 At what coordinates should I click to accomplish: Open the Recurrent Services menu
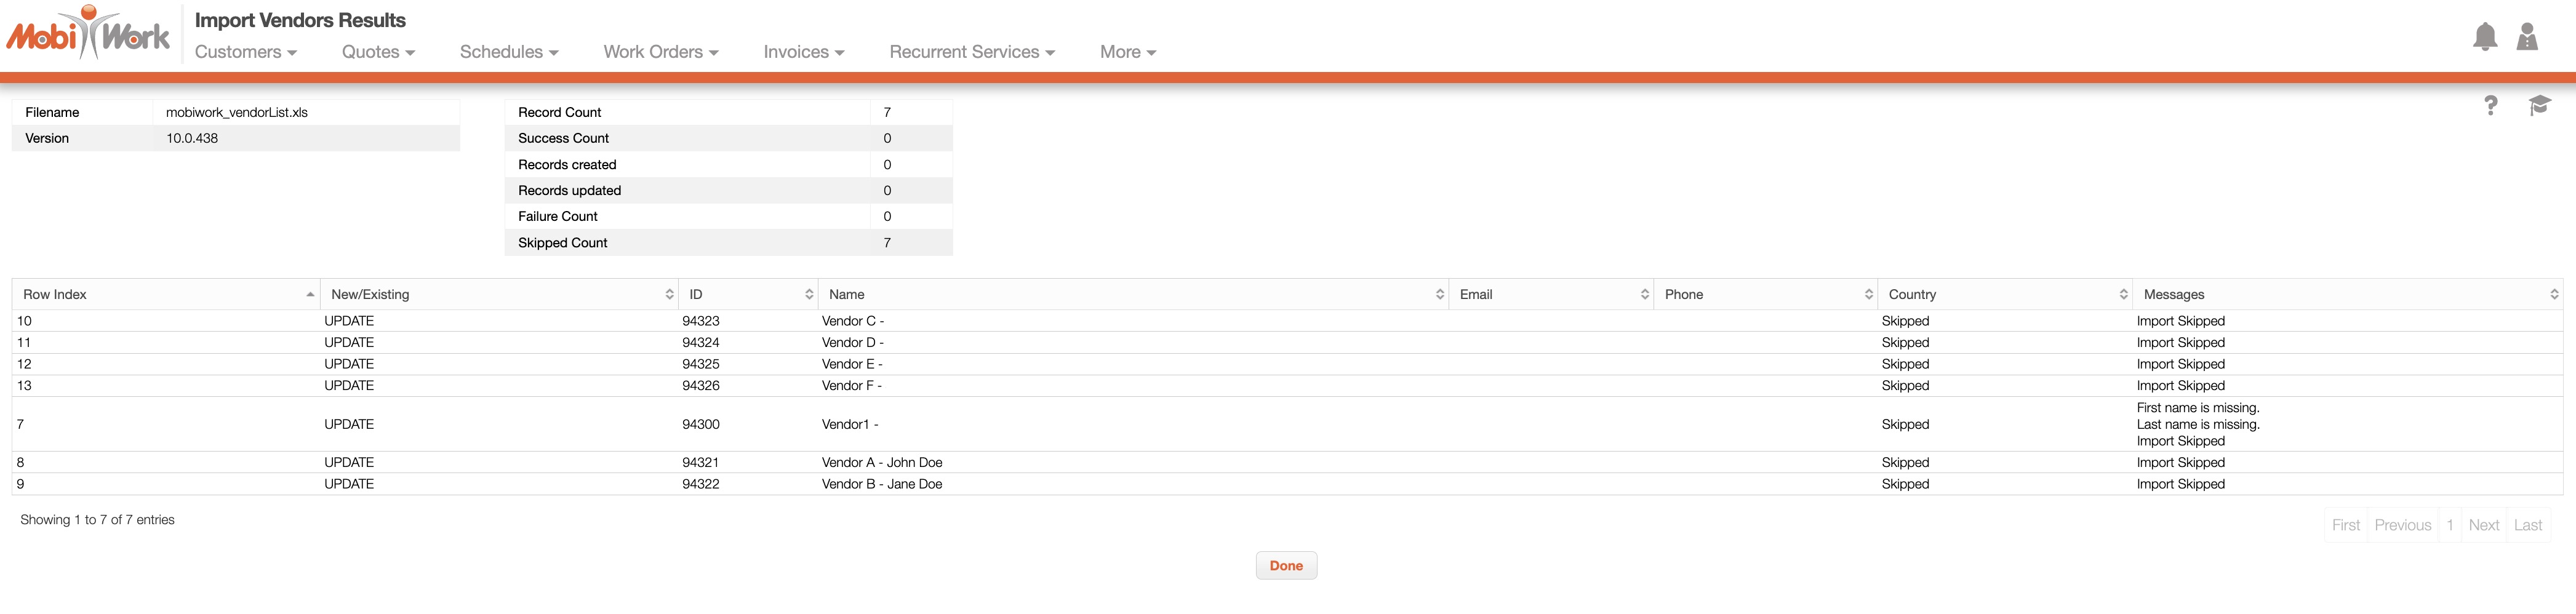971,52
